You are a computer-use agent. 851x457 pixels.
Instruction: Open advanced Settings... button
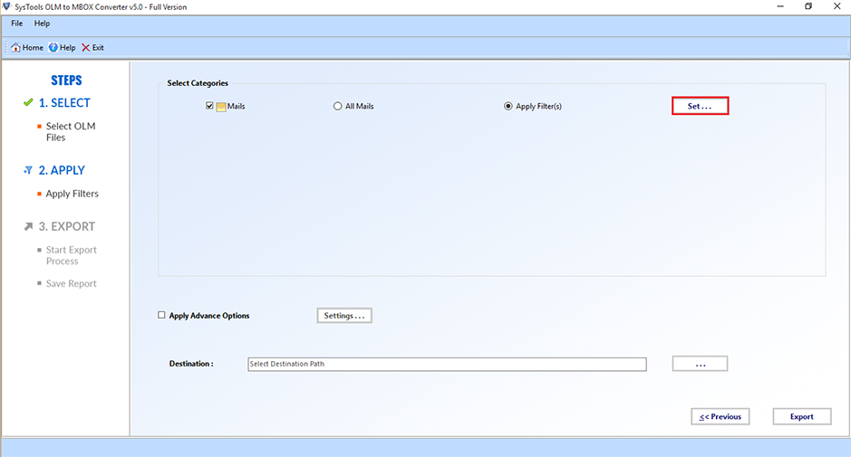coord(344,316)
